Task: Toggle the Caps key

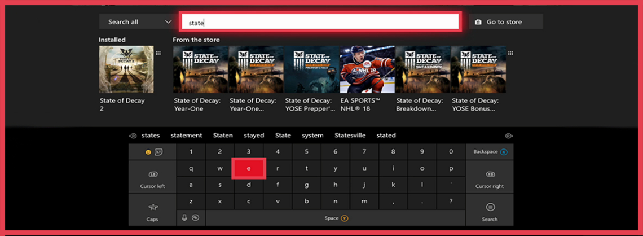Action: pyautogui.click(x=152, y=209)
